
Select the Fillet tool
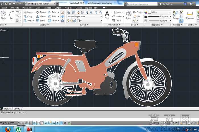pyautogui.click(x=52, y=16)
